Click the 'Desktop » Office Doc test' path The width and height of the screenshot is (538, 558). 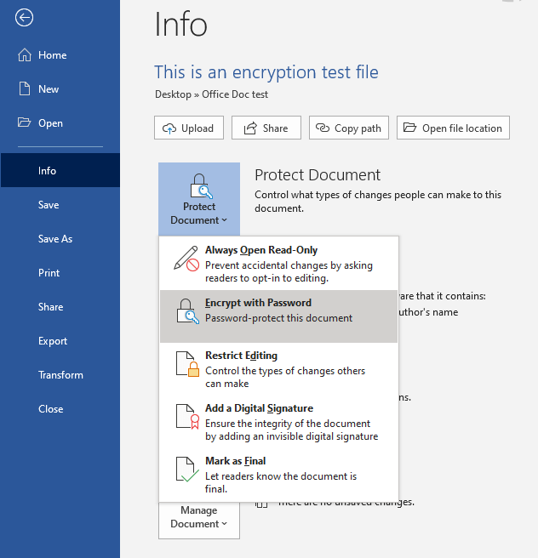211,94
